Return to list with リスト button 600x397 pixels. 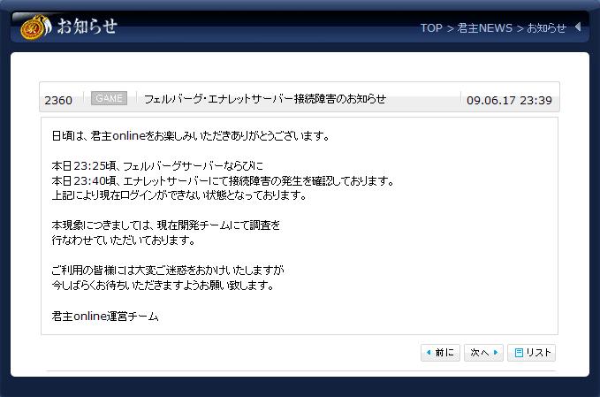tap(531, 353)
